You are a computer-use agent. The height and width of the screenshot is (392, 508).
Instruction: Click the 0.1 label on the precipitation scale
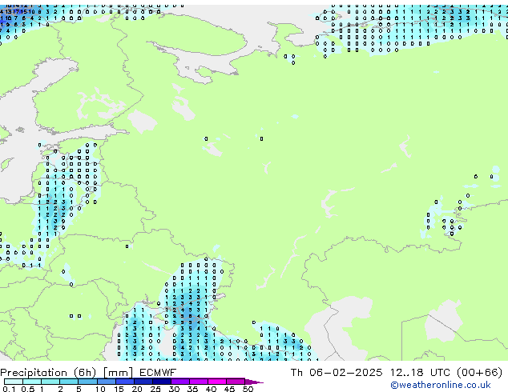(7, 389)
